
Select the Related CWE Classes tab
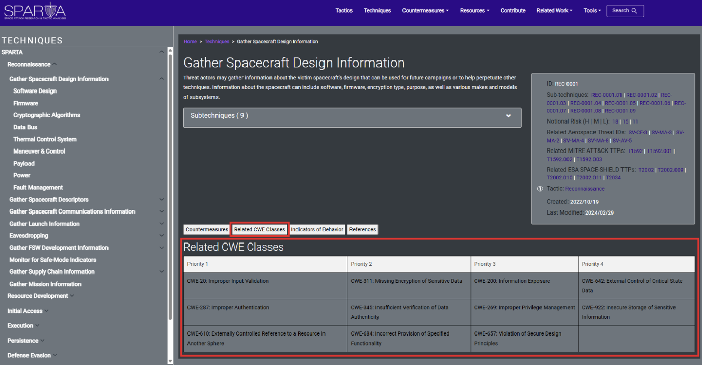pyautogui.click(x=260, y=230)
